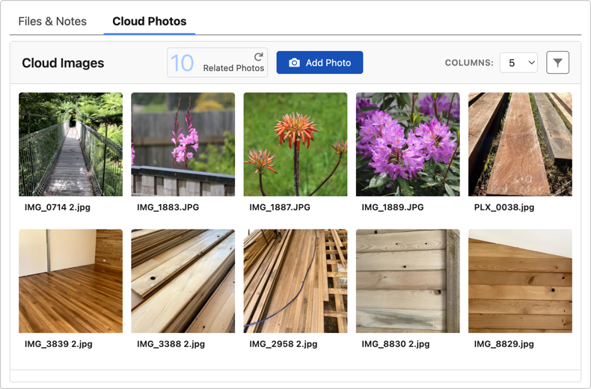Select the IMG_3388 2.jpg lumber thumbnail
Viewport: 591px width, 389px height.
pos(183,281)
